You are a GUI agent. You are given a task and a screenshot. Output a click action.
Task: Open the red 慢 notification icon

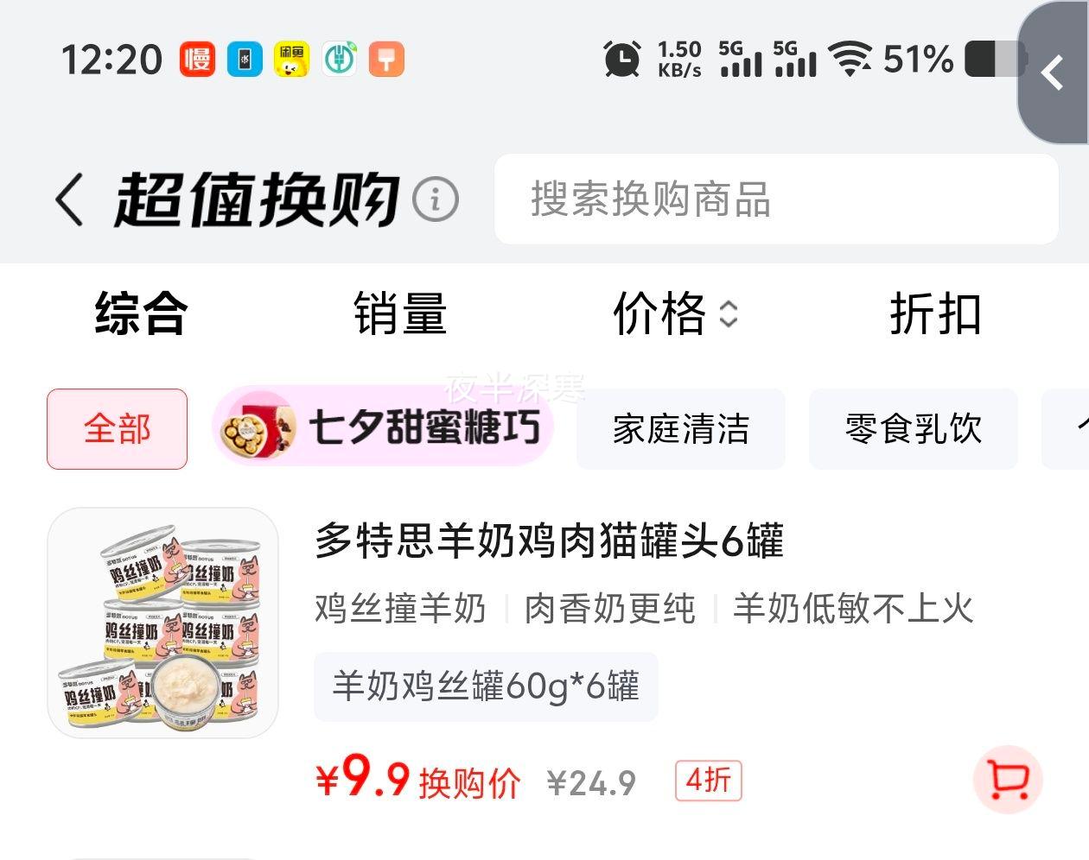(x=197, y=60)
